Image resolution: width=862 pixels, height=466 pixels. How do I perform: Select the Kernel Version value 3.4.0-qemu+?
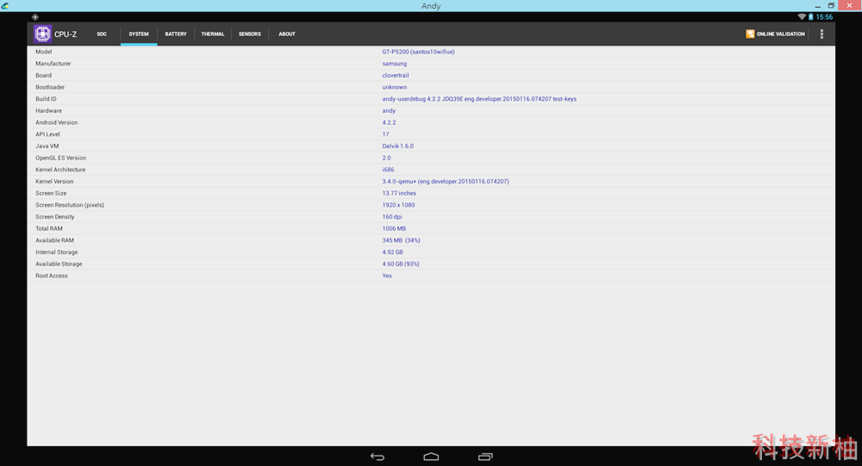[x=446, y=182]
